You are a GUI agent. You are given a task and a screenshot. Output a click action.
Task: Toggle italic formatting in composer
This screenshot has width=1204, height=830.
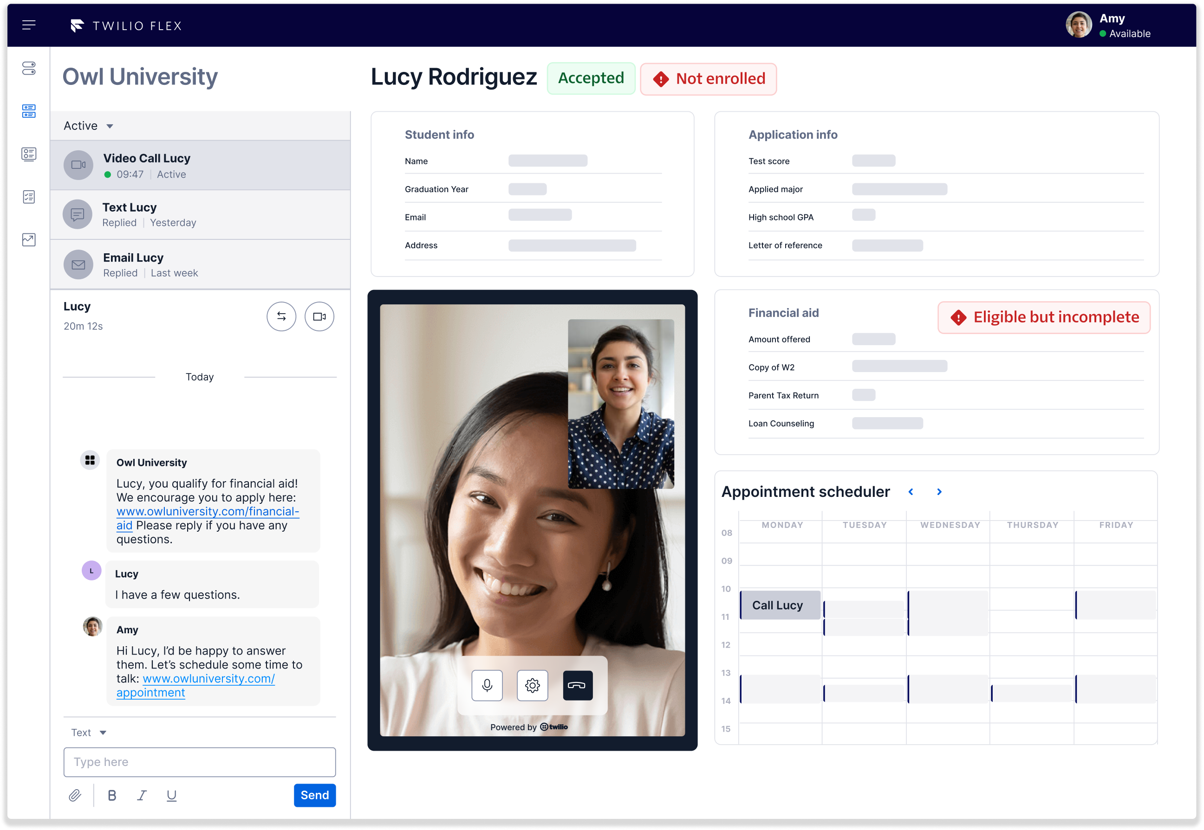pos(142,795)
